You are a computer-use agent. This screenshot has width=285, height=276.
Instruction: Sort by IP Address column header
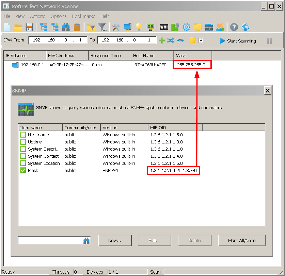pyautogui.click(x=25, y=55)
